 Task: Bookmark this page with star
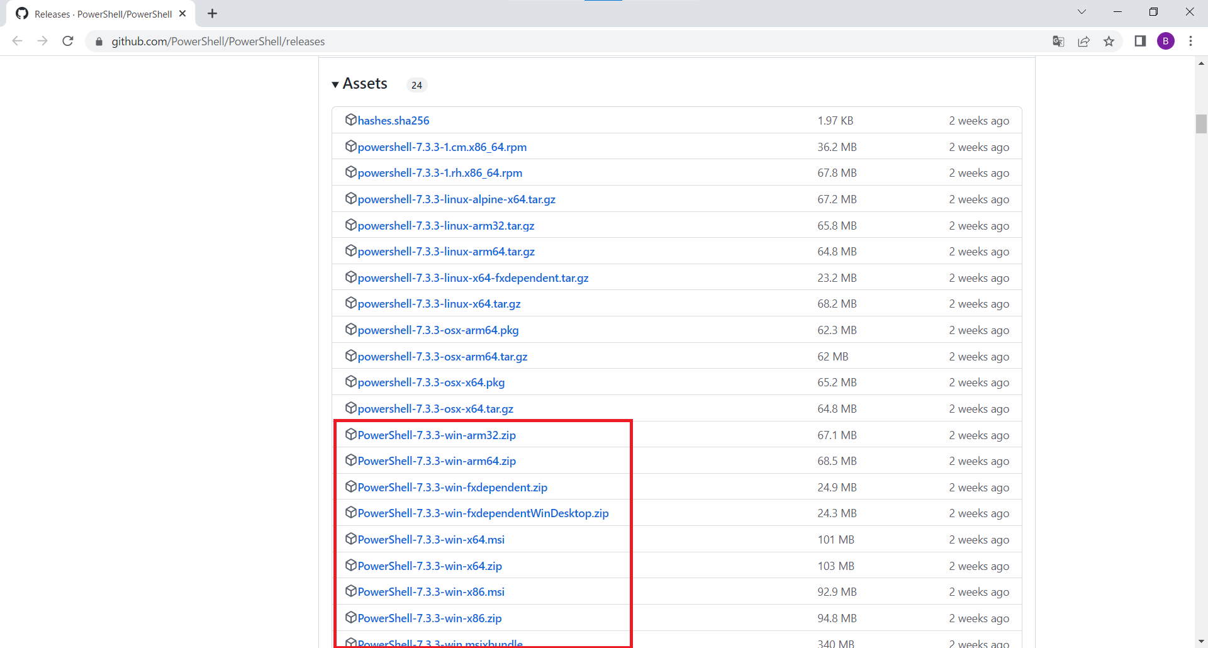1109,42
